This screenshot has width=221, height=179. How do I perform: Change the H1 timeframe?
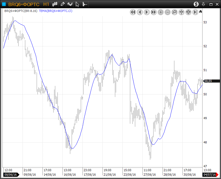46,4
